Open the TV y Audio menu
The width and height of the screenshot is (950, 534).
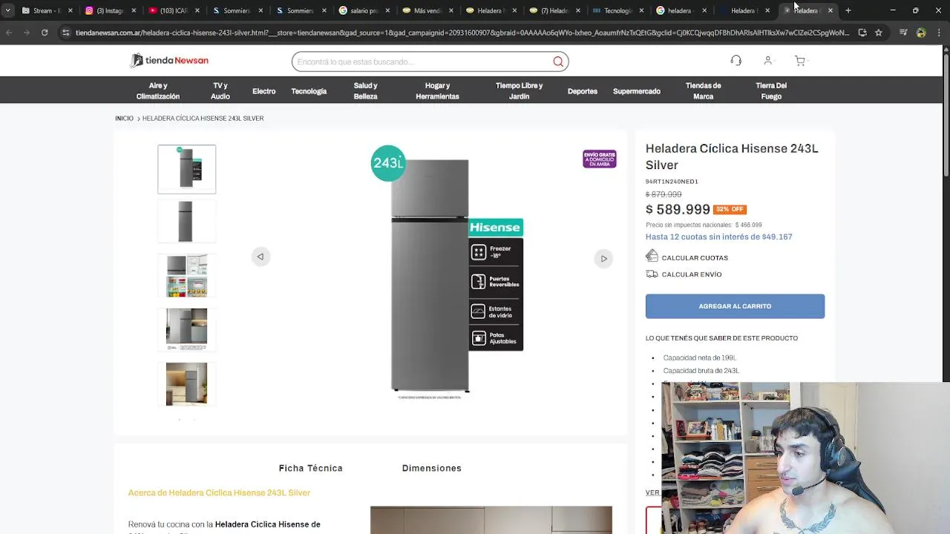tap(220, 91)
